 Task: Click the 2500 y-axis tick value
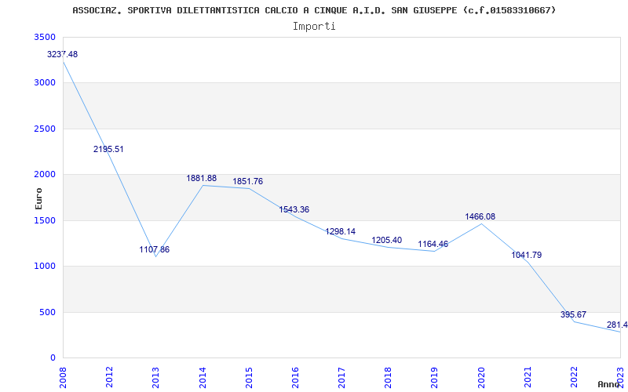46,129
